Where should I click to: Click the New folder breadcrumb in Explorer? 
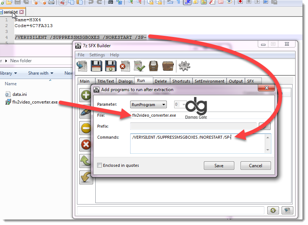click(21, 61)
